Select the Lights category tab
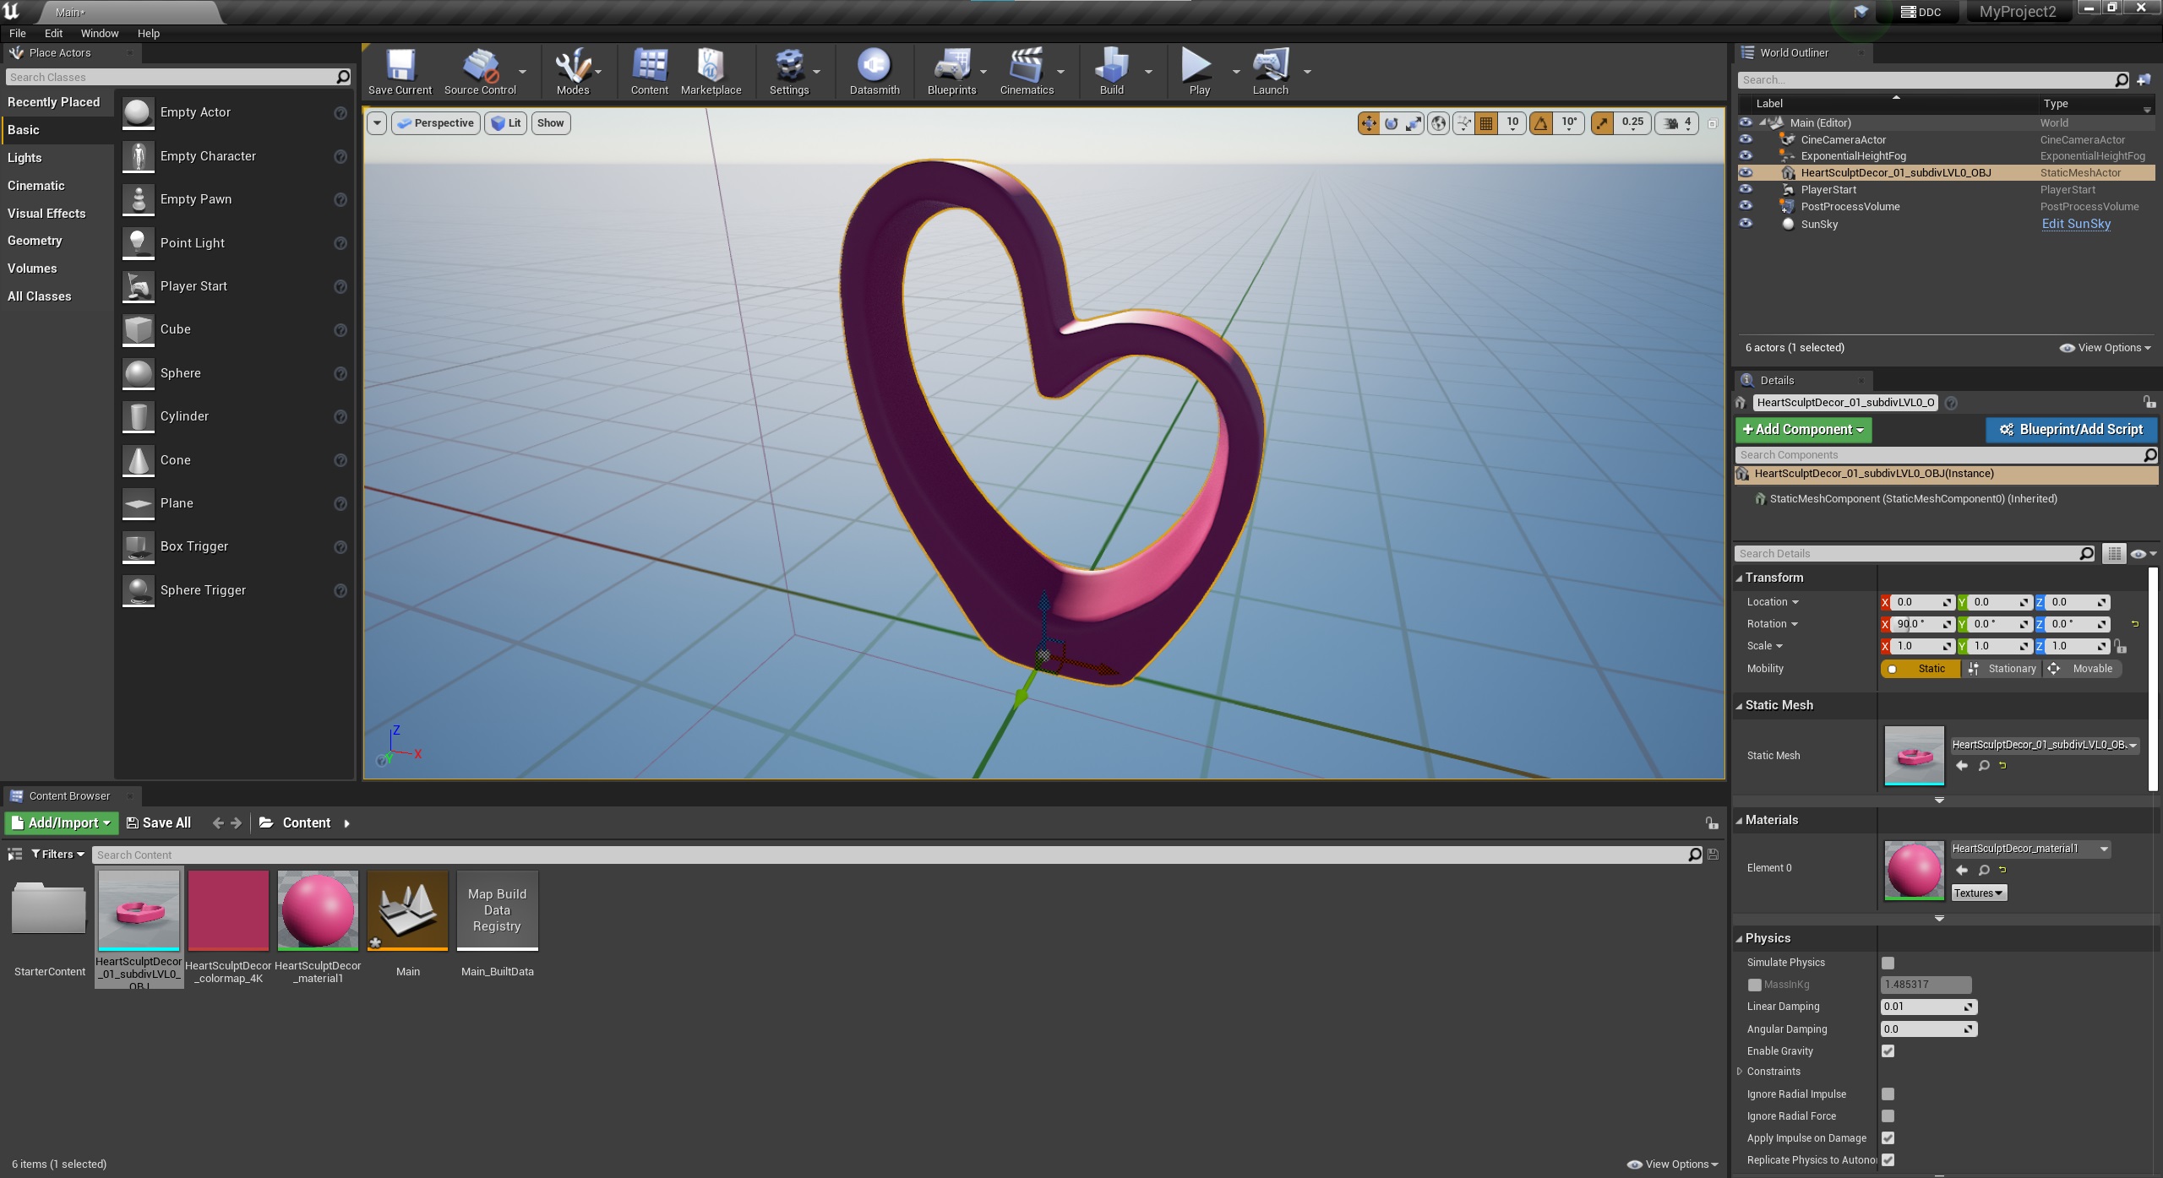This screenshot has width=2163, height=1178. coord(25,158)
